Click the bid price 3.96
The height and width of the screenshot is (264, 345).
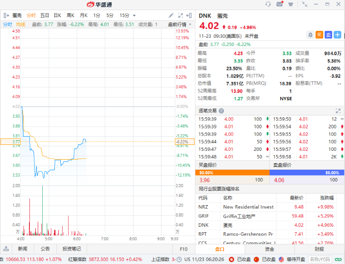[204, 180]
